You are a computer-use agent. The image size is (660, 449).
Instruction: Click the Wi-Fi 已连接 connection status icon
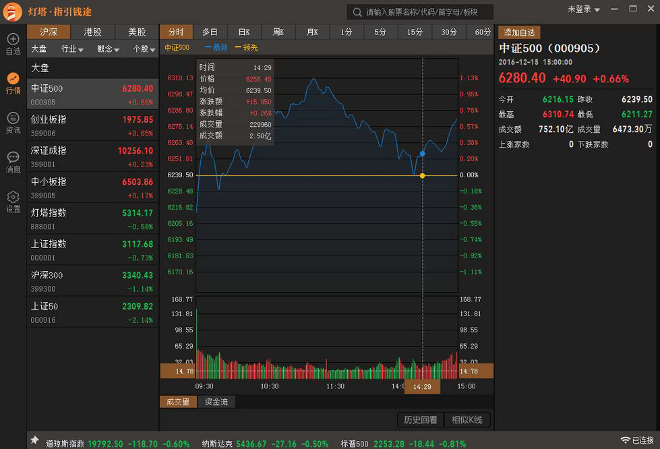click(625, 441)
